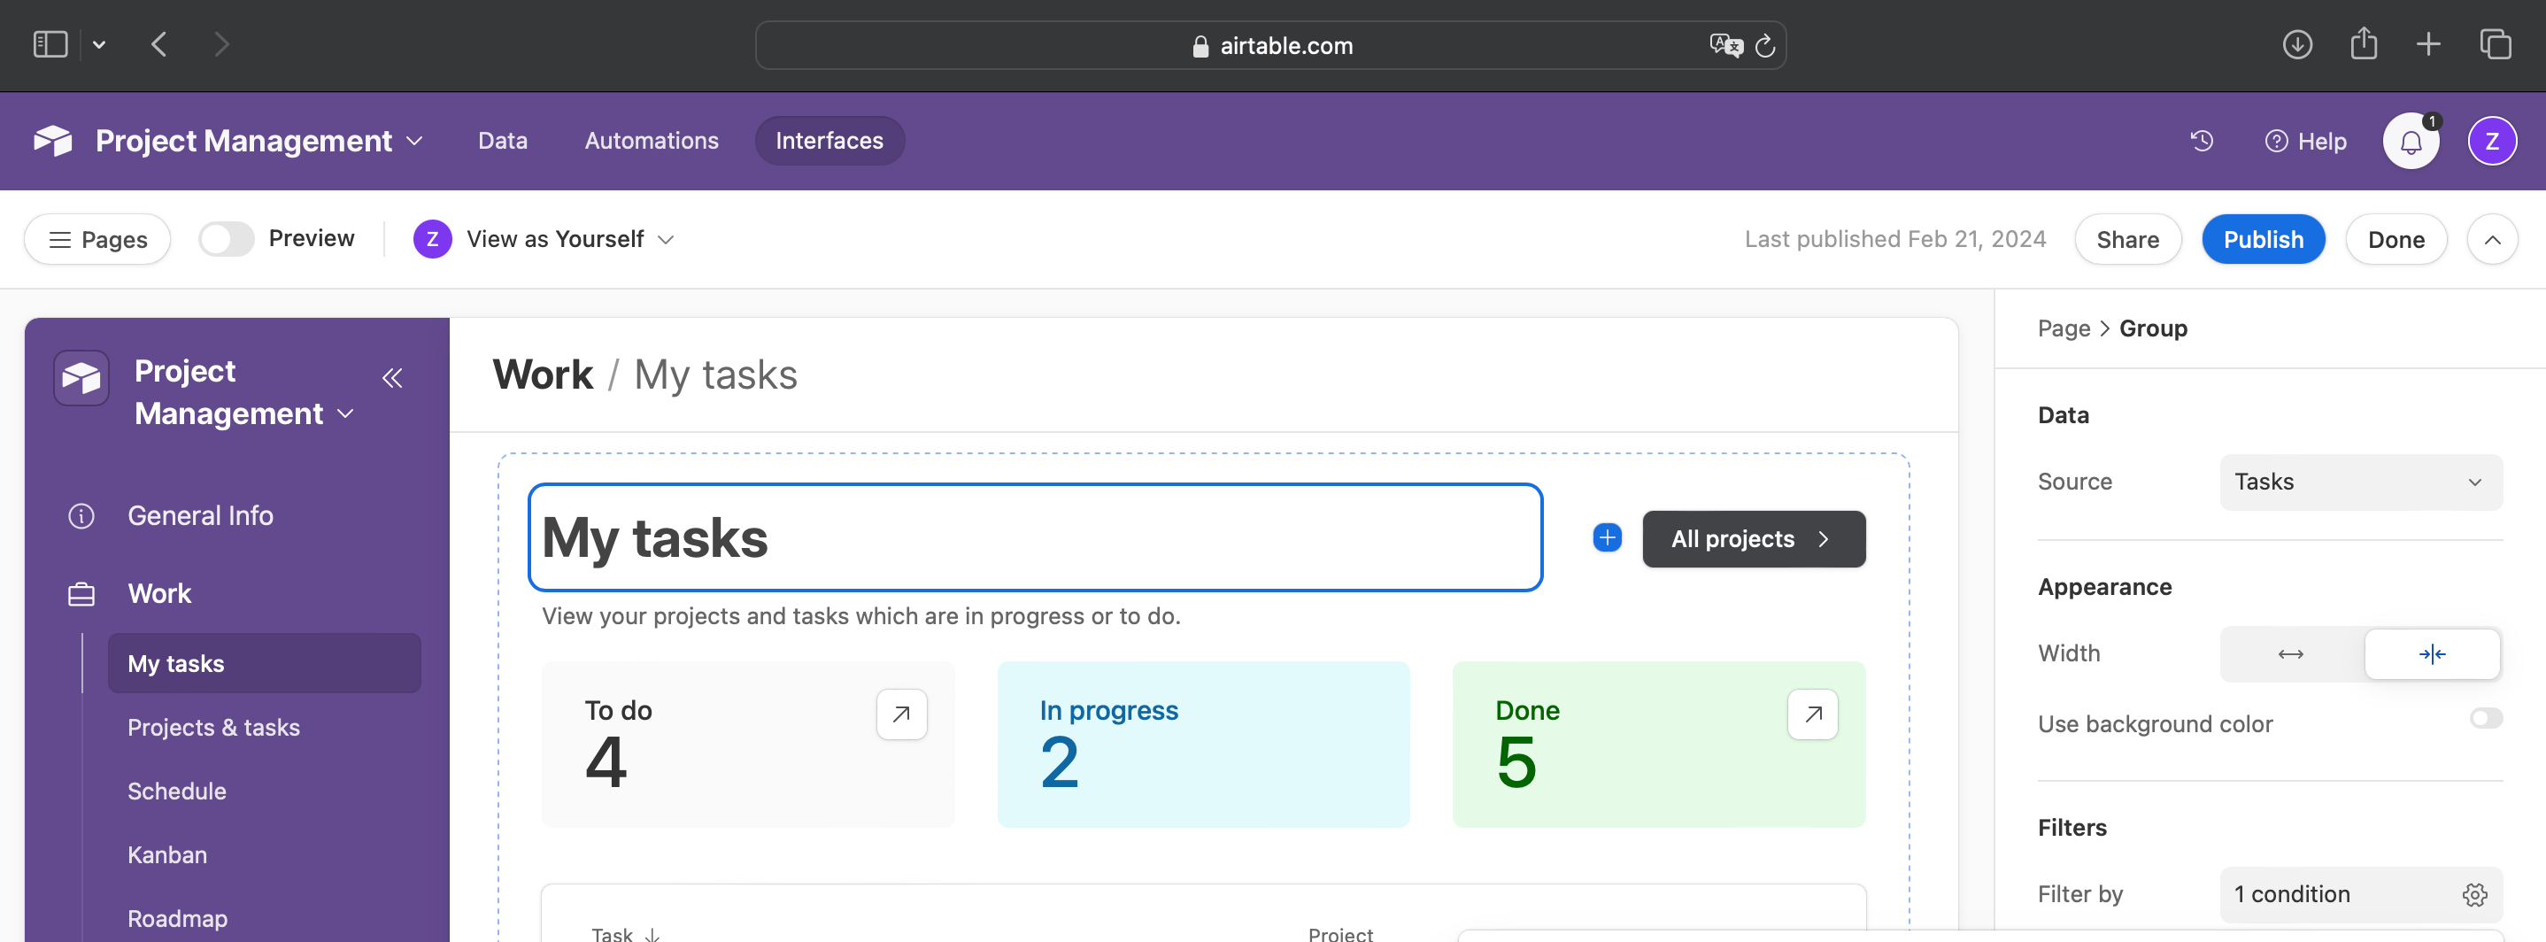Open a new tab with plus icon
The image size is (2546, 942).
2428,44
